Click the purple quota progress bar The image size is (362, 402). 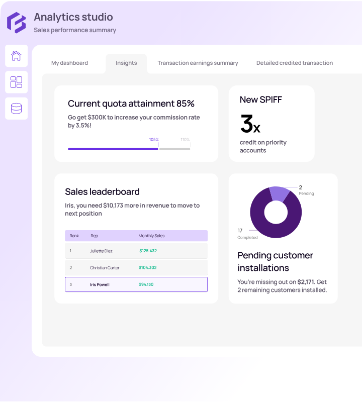click(x=113, y=149)
